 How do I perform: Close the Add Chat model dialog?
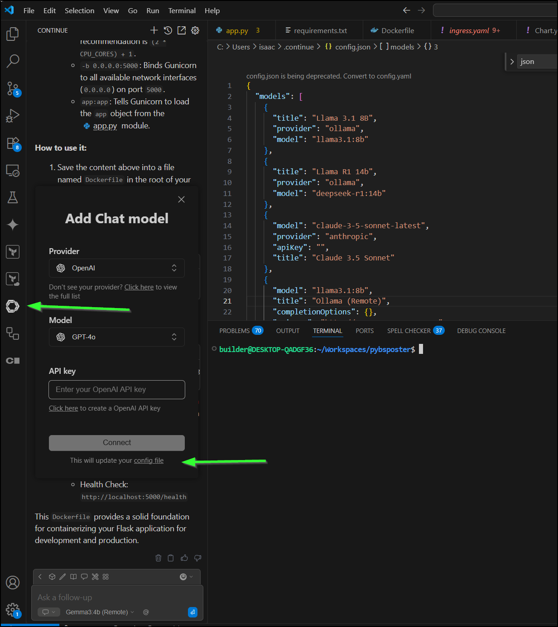coord(181,200)
